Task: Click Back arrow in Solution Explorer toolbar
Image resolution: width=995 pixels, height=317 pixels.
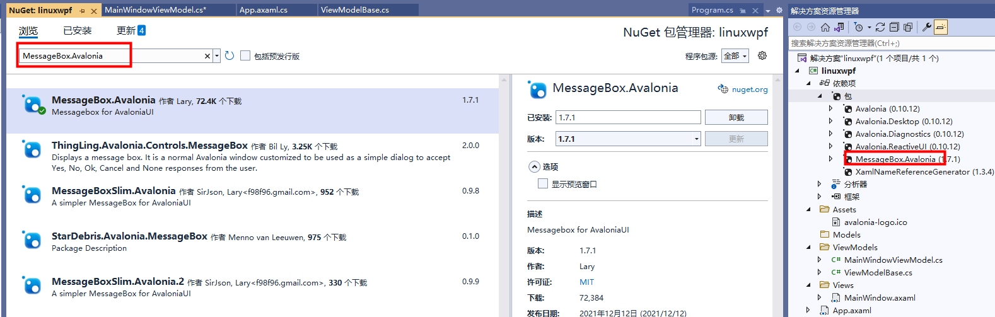Action: click(x=797, y=27)
